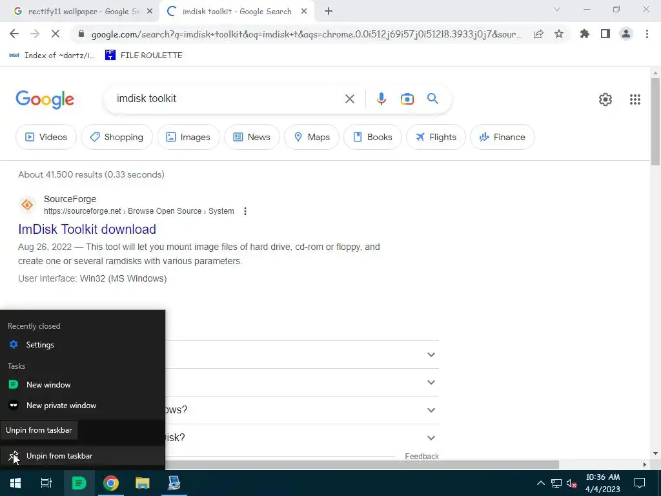The height and width of the screenshot is (496, 661).
Task: Click in the Google search input field
Action: pyautogui.click(x=228, y=99)
